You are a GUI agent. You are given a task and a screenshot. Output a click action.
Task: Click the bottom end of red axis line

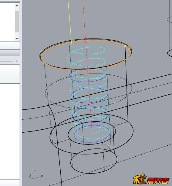(92, 133)
